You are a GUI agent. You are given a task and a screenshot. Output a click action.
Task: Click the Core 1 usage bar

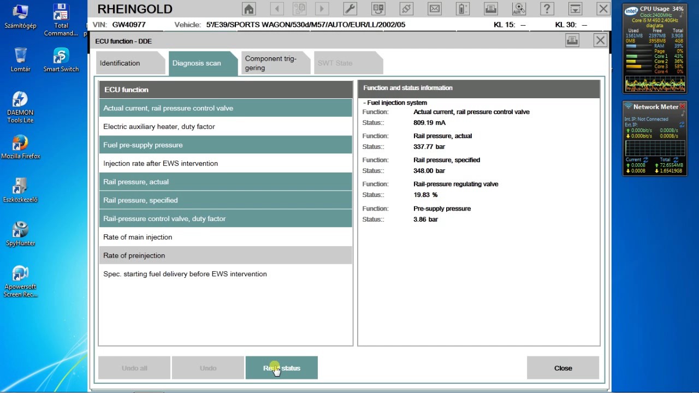pos(638,56)
